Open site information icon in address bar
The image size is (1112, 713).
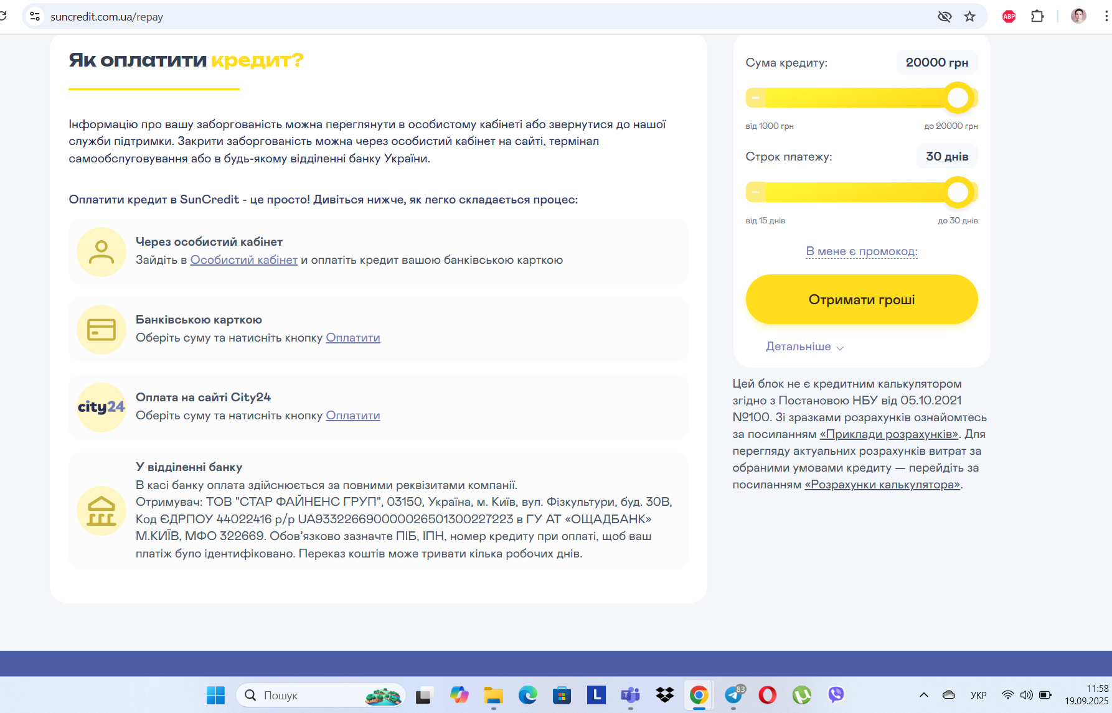35,17
